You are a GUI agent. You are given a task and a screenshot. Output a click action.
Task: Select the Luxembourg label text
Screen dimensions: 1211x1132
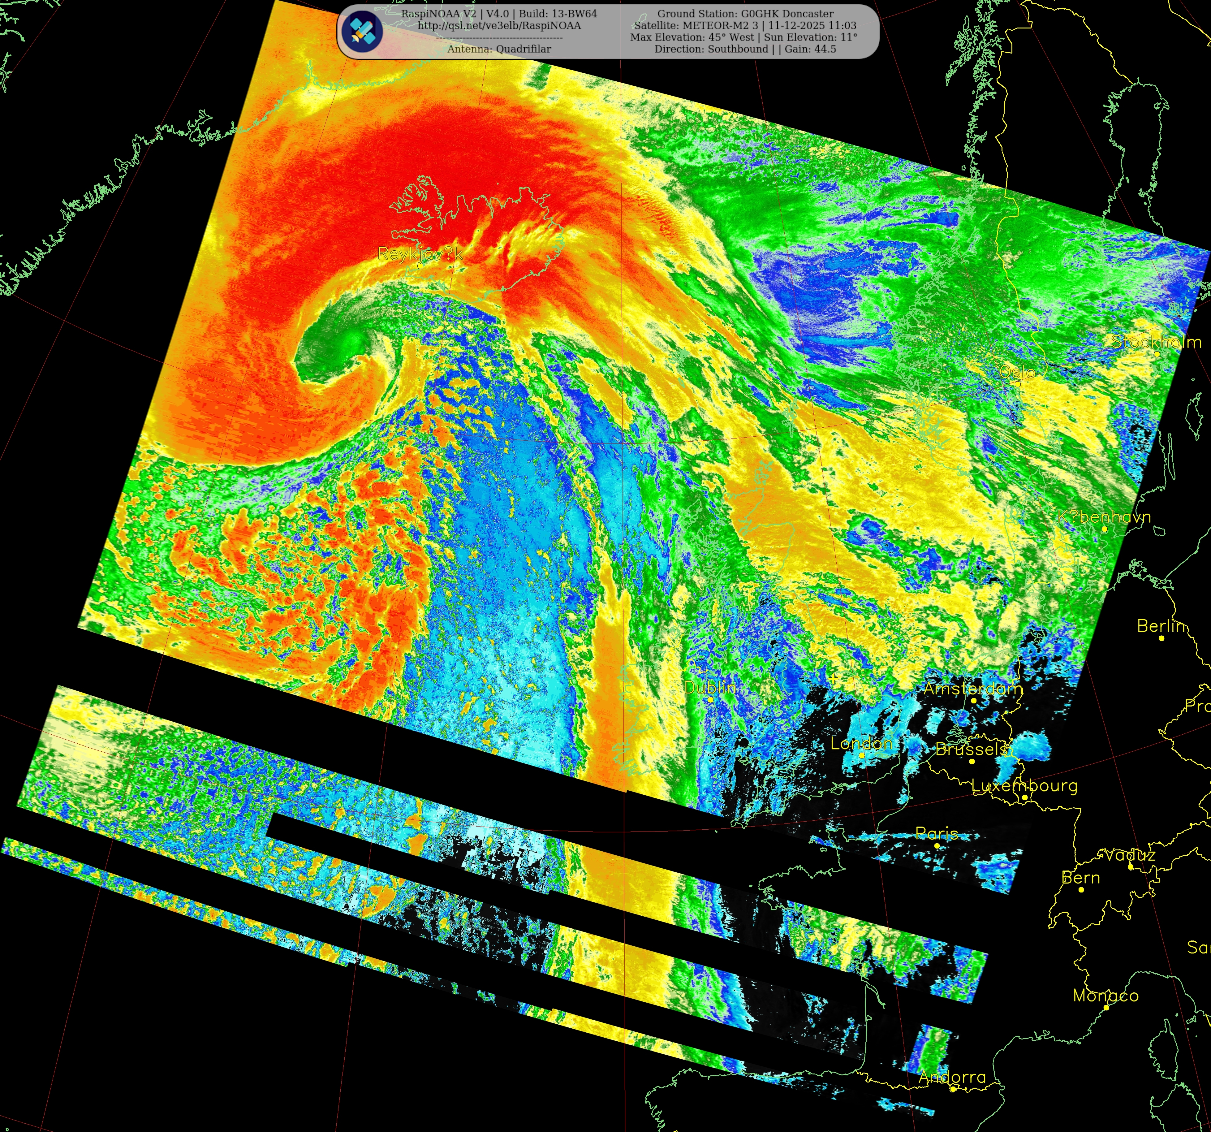[1024, 785]
